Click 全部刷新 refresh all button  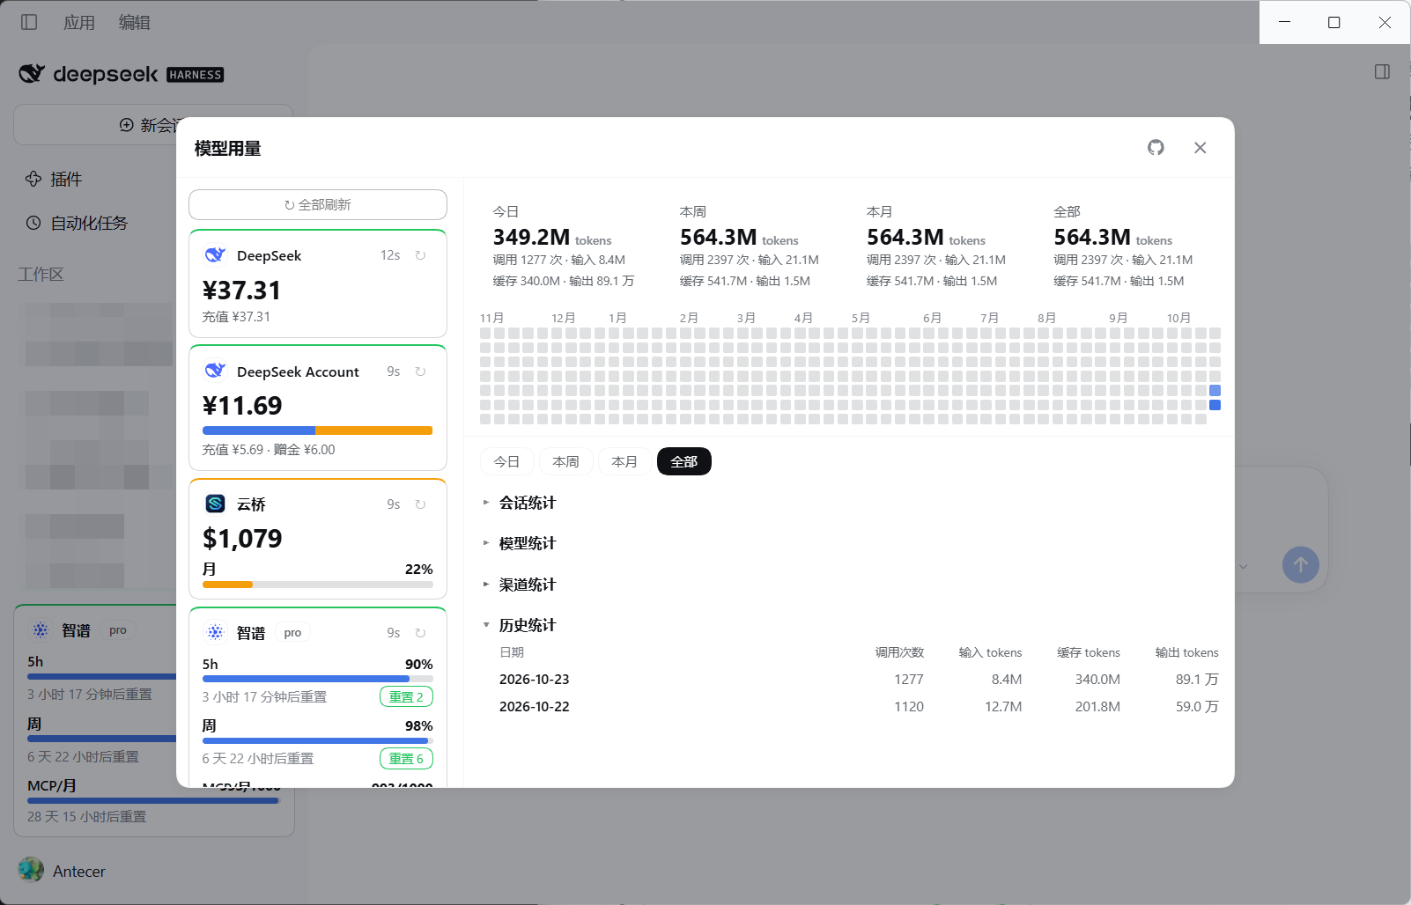click(x=318, y=204)
